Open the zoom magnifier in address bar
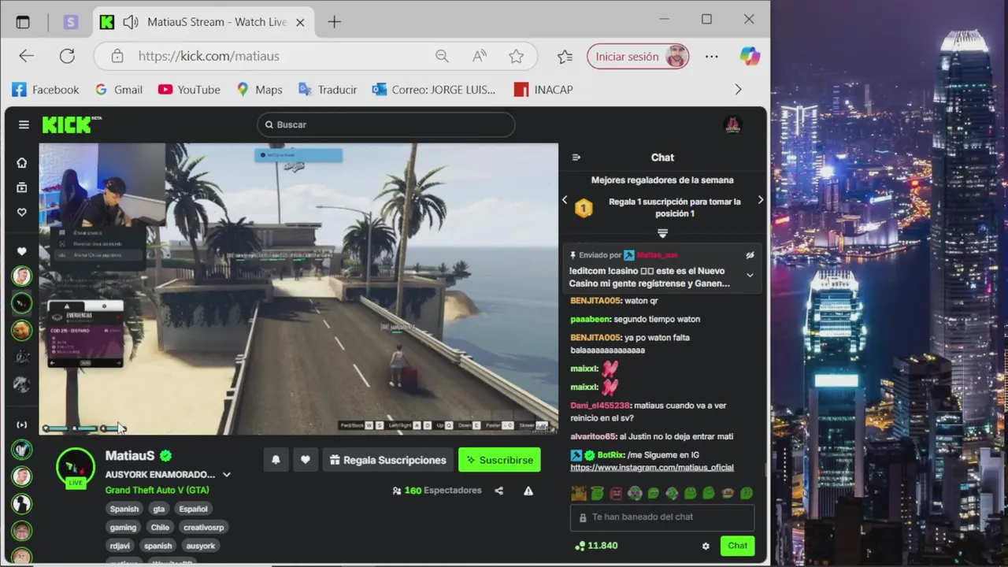The width and height of the screenshot is (1008, 567). click(x=442, y=56)
